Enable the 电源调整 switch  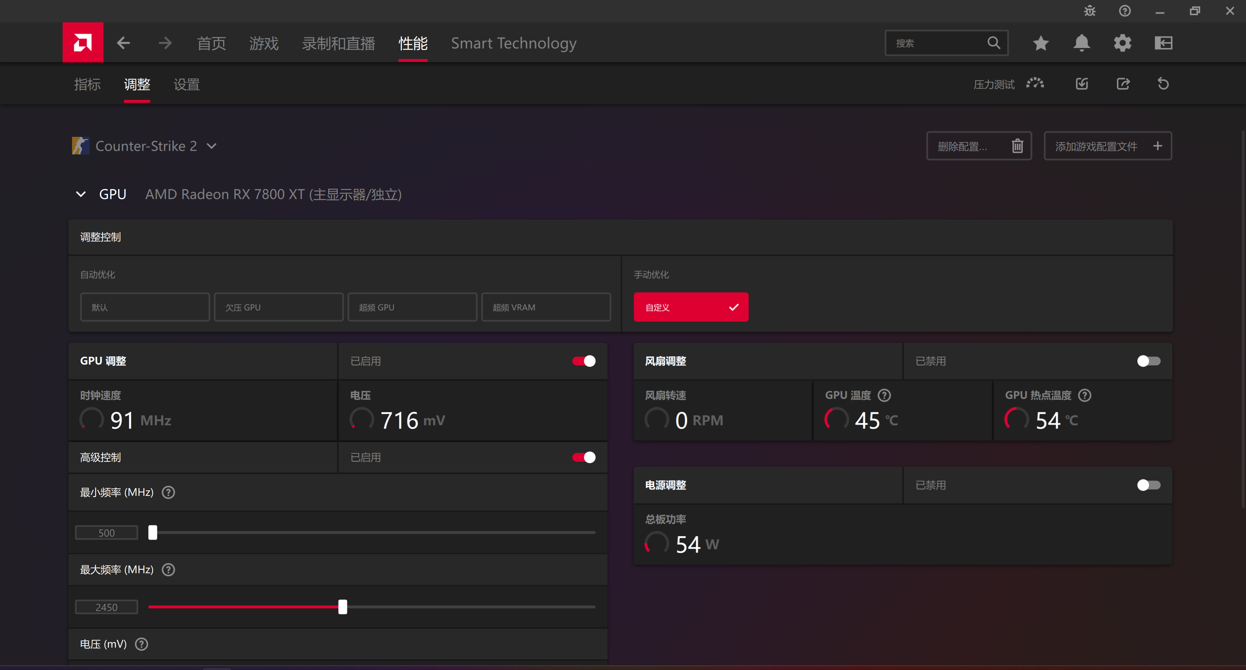(1148, 485)
